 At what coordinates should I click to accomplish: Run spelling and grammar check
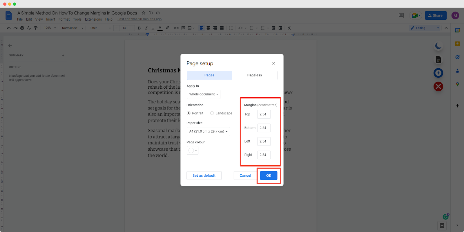[29, 28]
